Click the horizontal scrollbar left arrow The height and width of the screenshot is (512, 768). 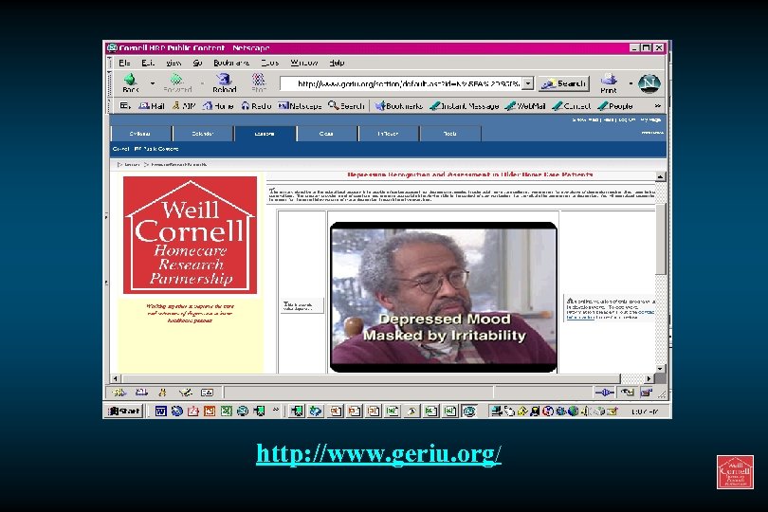coord(116,378)
